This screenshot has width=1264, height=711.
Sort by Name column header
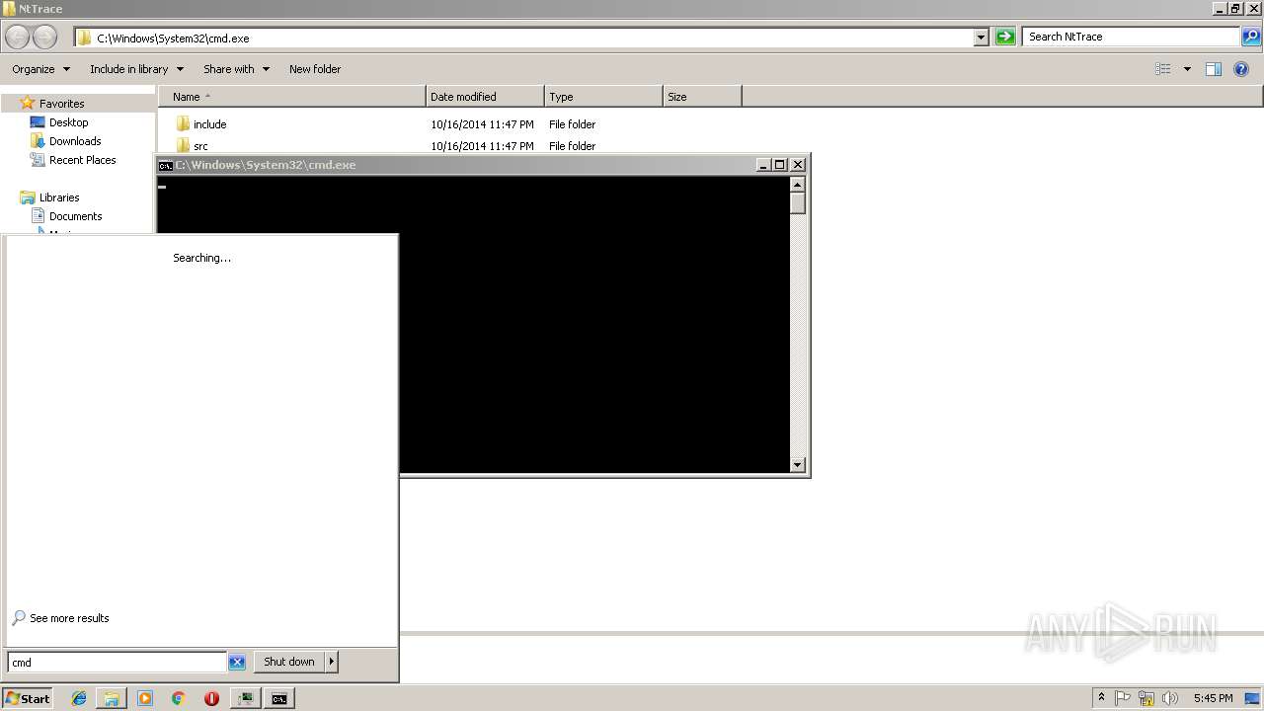point(292,97)
